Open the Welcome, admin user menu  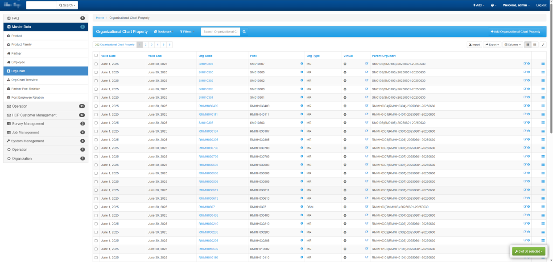pos(516,5)
